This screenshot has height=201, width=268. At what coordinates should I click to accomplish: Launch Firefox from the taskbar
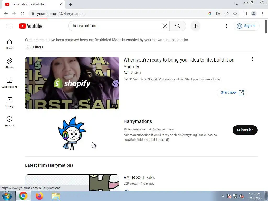click(x=39, y=196)
